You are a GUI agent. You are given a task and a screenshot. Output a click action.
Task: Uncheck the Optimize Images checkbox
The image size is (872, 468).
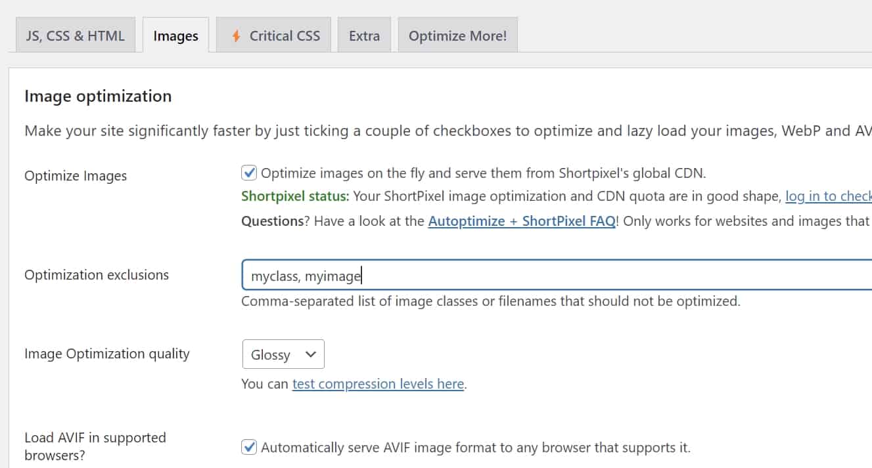click(x=249, y=173)
